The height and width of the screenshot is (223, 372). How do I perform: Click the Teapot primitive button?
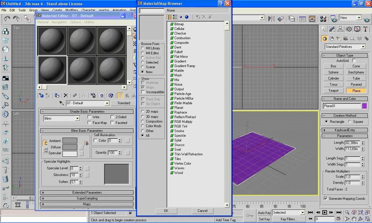[333, 91]
